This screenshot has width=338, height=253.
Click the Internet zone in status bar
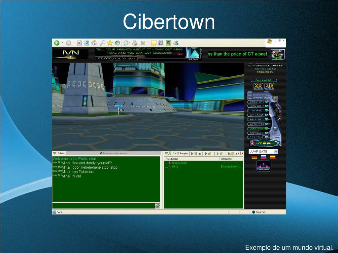pyautogui.click(x=259, y=212)
